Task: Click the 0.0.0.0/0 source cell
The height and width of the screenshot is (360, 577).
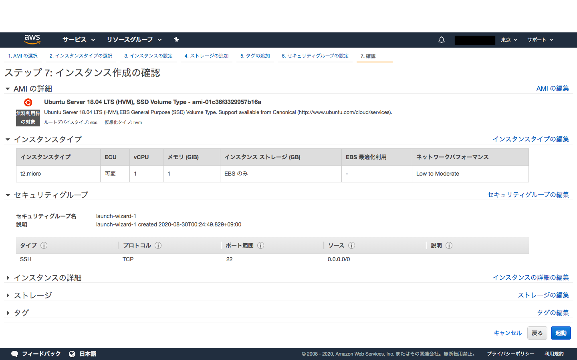Action: [x=339, y=260]
